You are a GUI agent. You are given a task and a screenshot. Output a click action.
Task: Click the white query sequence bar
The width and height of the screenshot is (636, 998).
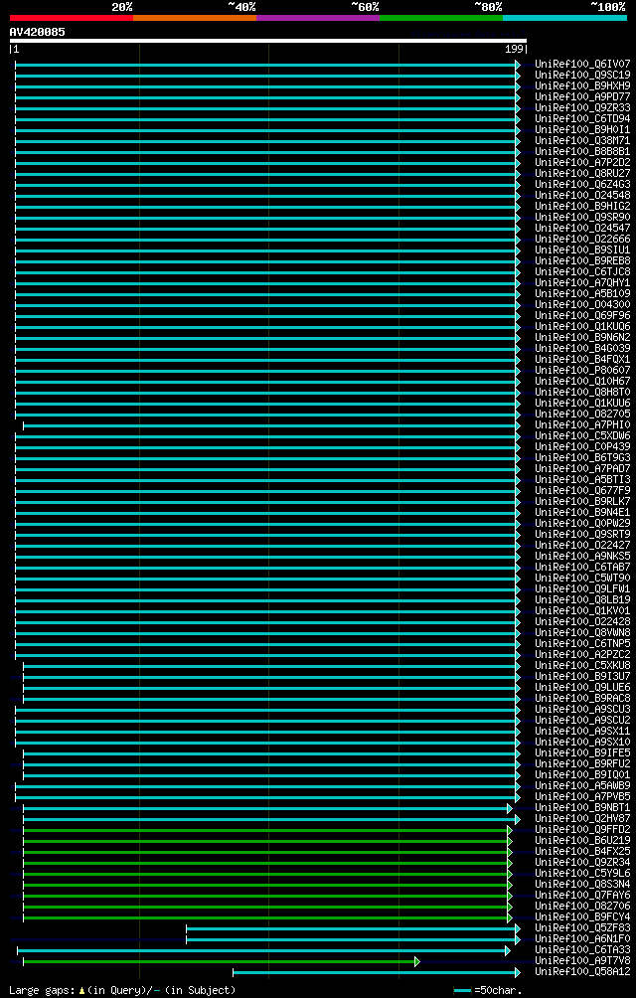(x=267, y=41)
